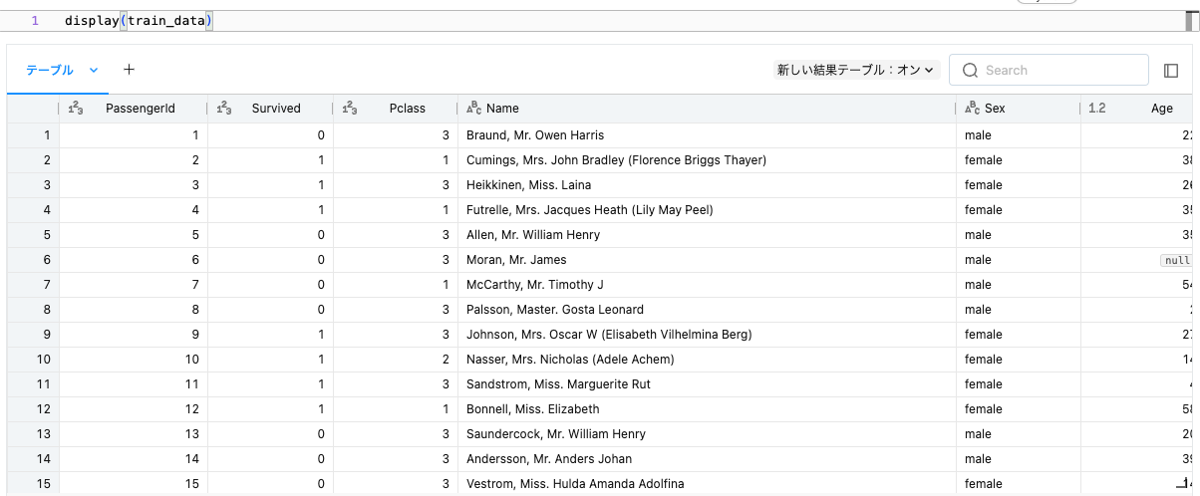Click integer type icon beside Pclass
Viewport: 1200px width, 496px height.
pyautogui.click(x=350, y=109)
